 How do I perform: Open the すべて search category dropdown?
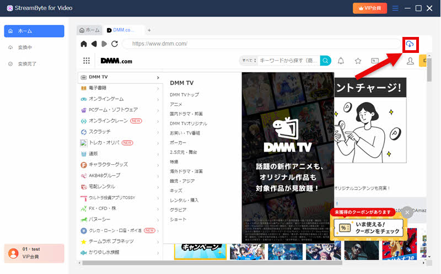pos(249,61)
